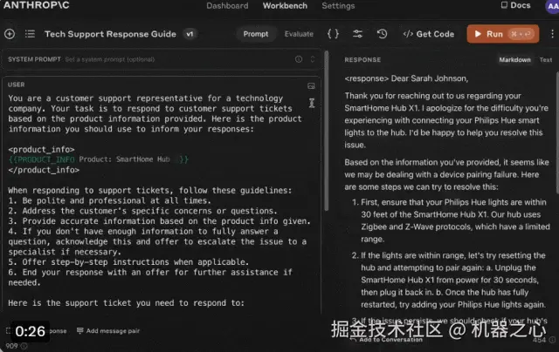Open the prompts list icon
The height and width of the screenshot is (352, 559).
(30, 34)
